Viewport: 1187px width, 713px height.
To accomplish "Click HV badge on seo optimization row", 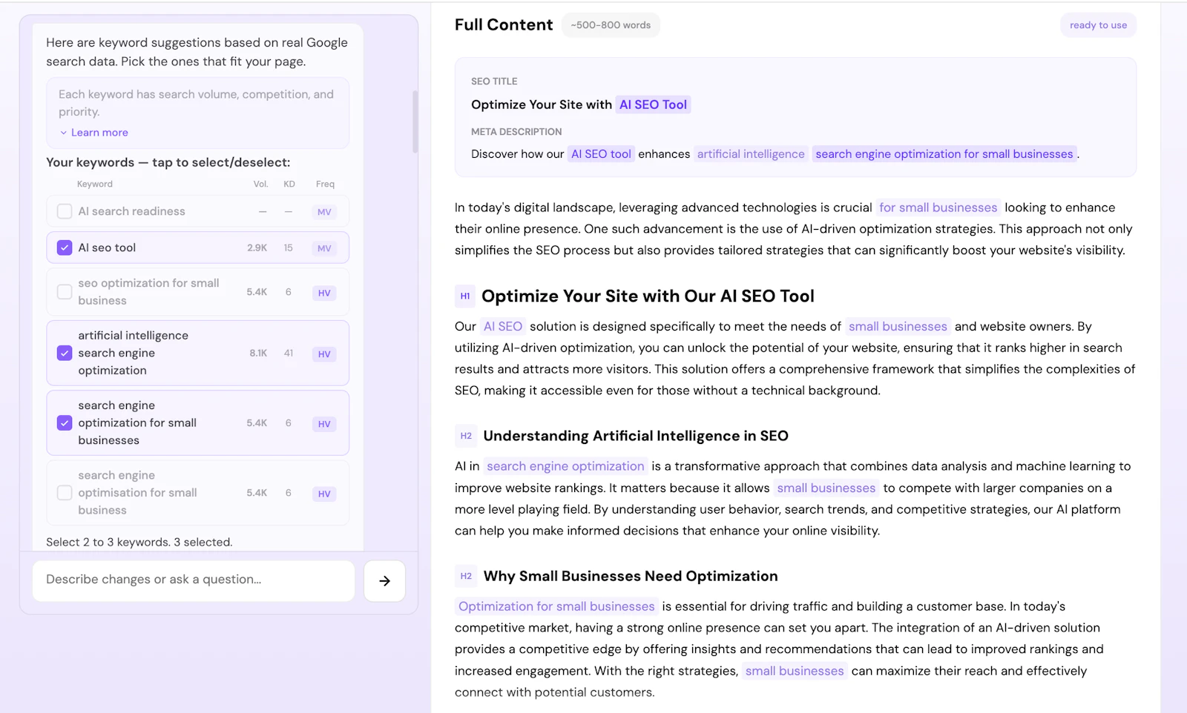I will tap(324, 293).
